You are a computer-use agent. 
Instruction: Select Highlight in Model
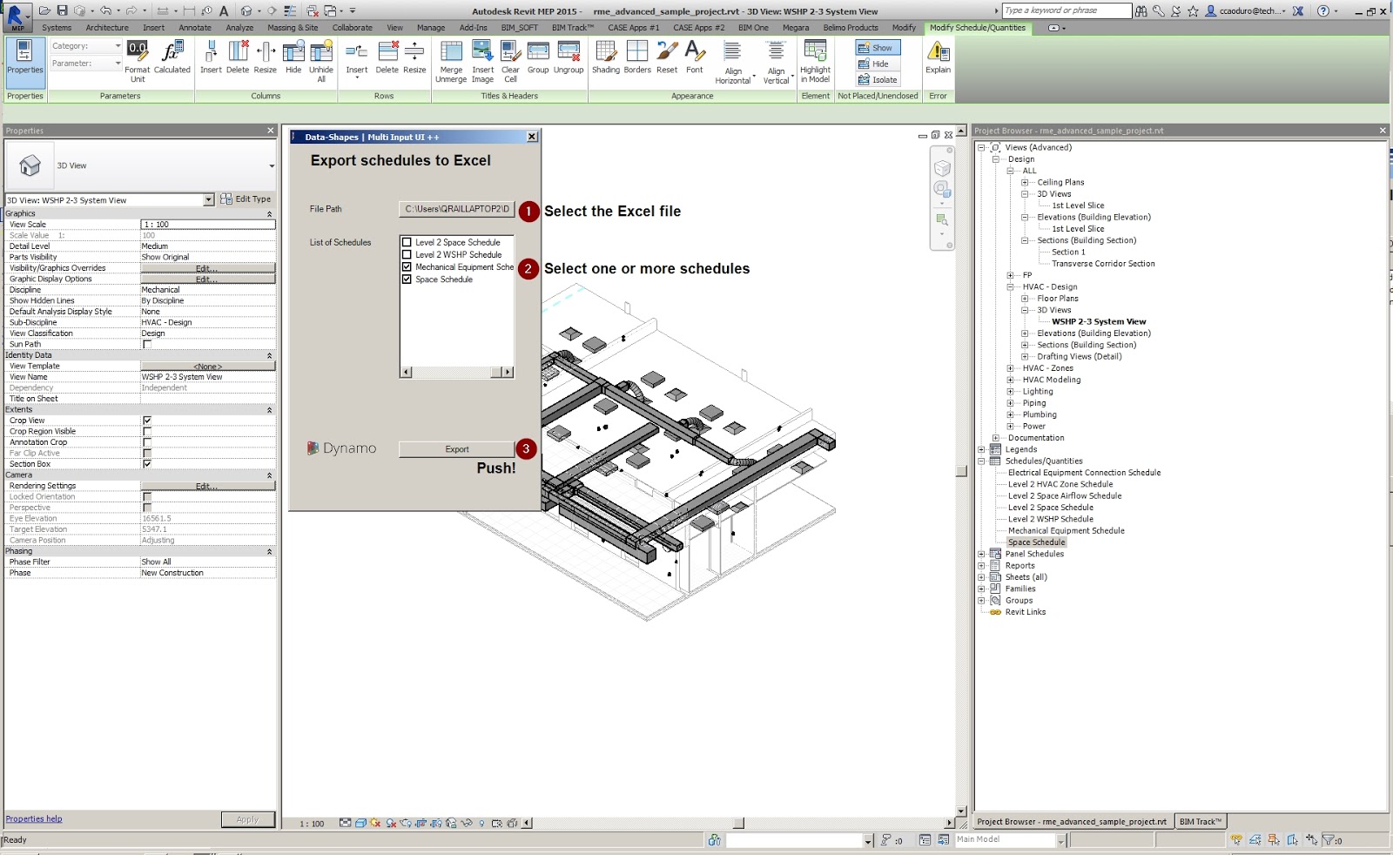pyautogui.click(x=815, y=61)
